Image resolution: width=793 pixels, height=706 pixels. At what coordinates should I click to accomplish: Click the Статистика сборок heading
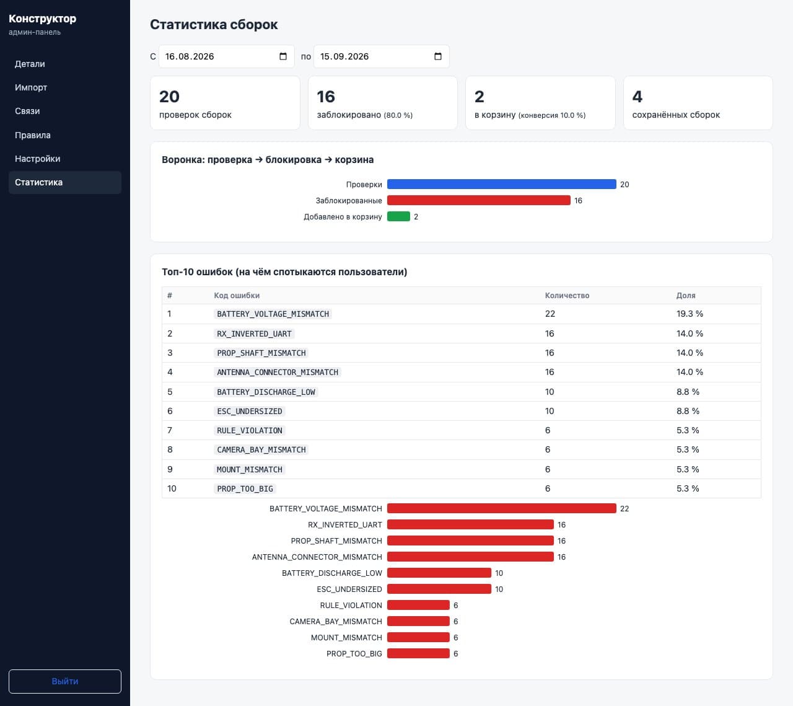click(214, 25)
